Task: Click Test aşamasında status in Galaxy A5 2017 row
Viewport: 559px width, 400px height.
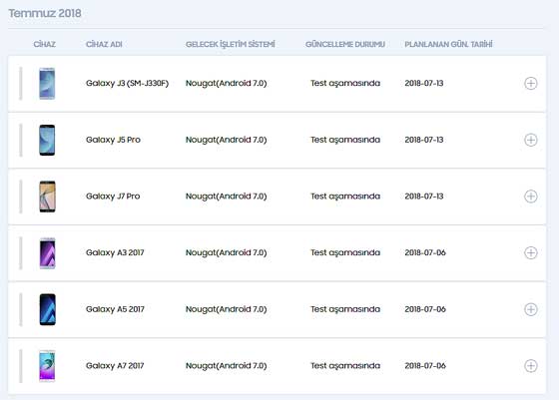Action: click(345, 309)
